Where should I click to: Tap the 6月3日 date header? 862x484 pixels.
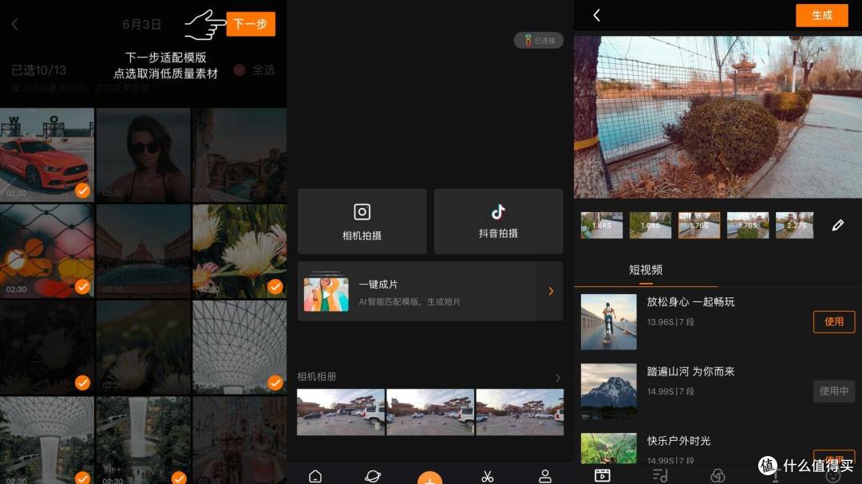click(x=141, y=24)
